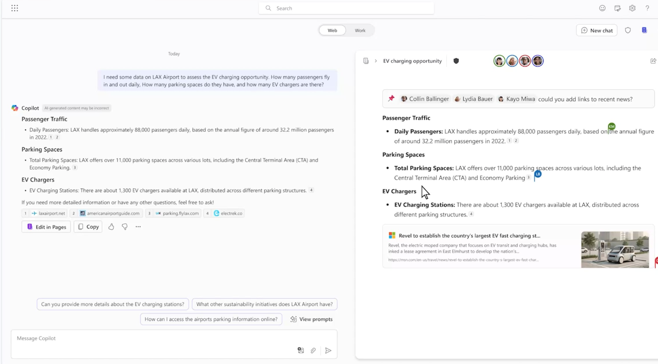Viewport: 658px width, 364px height.
Task: Share the EV charging opportunity page
Action: [653, 61]
